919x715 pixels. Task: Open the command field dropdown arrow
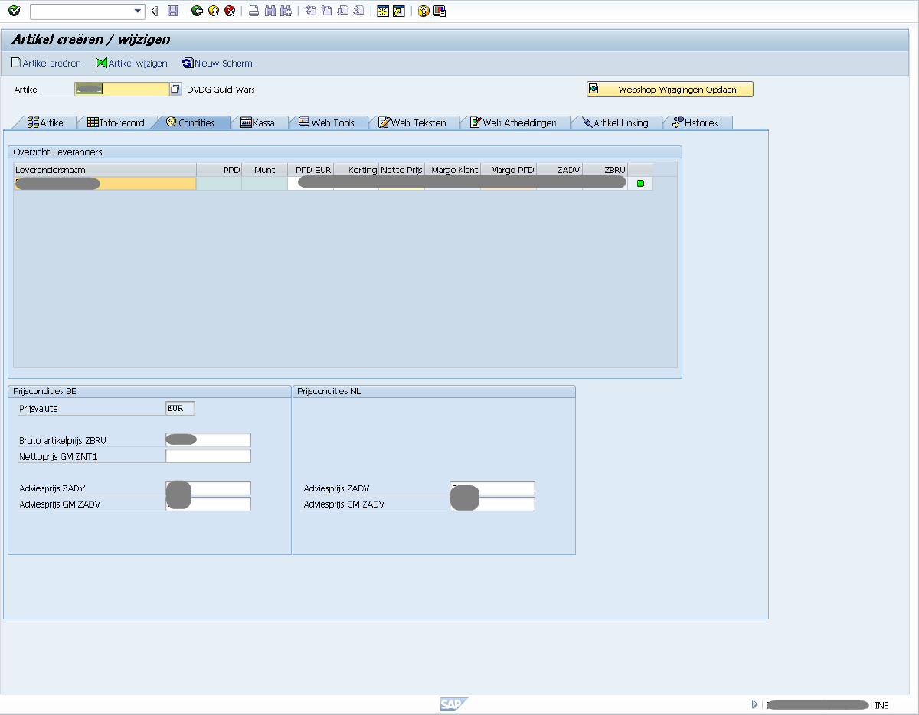pos(138,11)
